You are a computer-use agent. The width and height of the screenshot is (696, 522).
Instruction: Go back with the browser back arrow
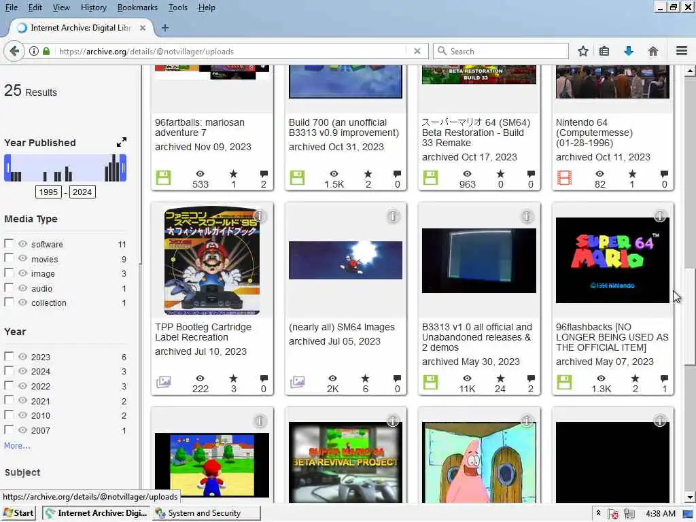click(14, 51)
